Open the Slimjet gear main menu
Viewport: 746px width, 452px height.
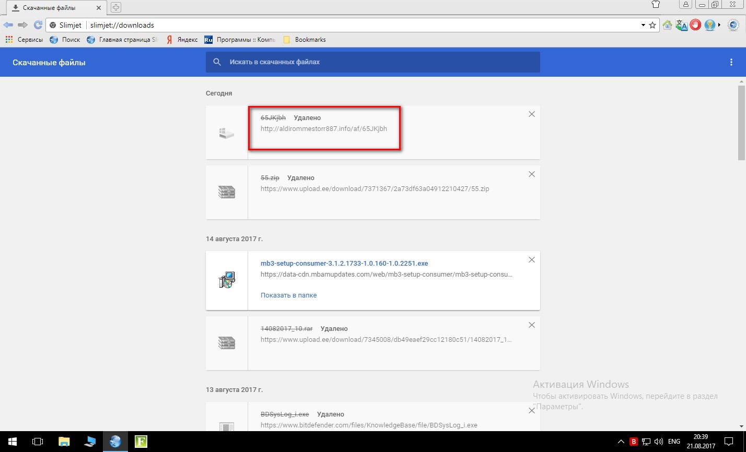click(x=733, y=25)
